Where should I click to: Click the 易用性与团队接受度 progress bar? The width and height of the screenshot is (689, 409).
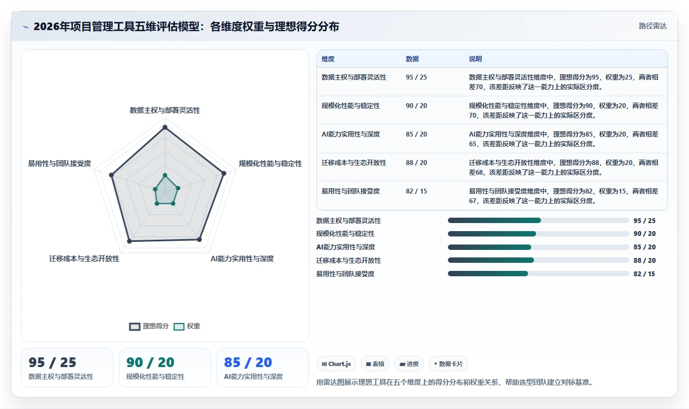point(538,274)
